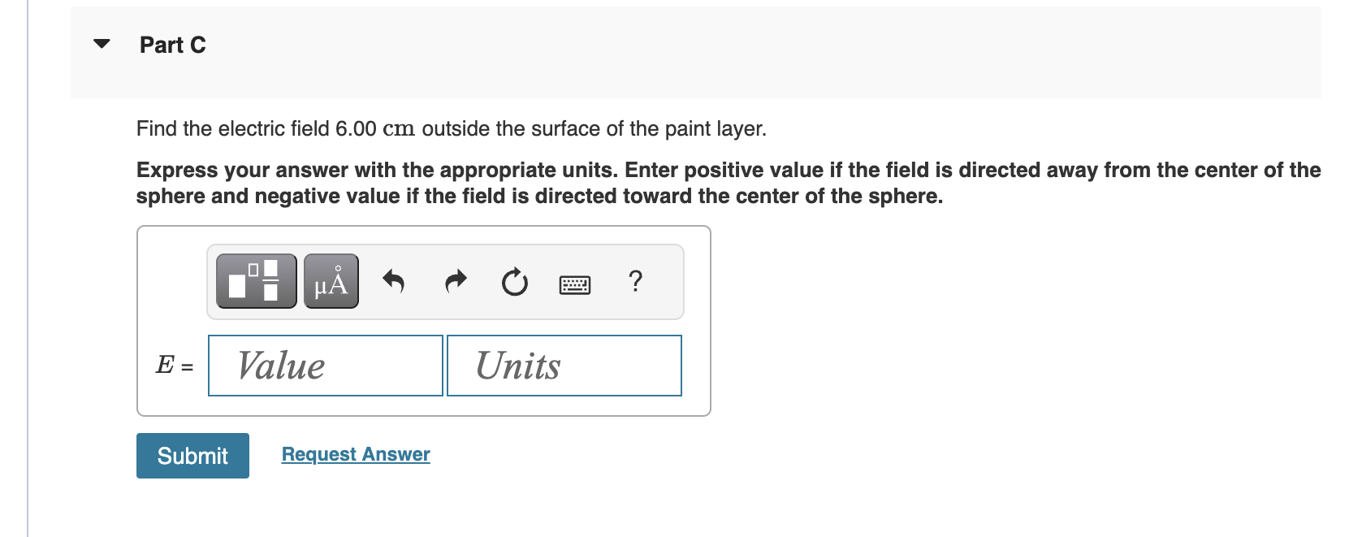1362x537 pixels.
Task: Submit the answer for Part C
Action: click(x=192, y=455)
